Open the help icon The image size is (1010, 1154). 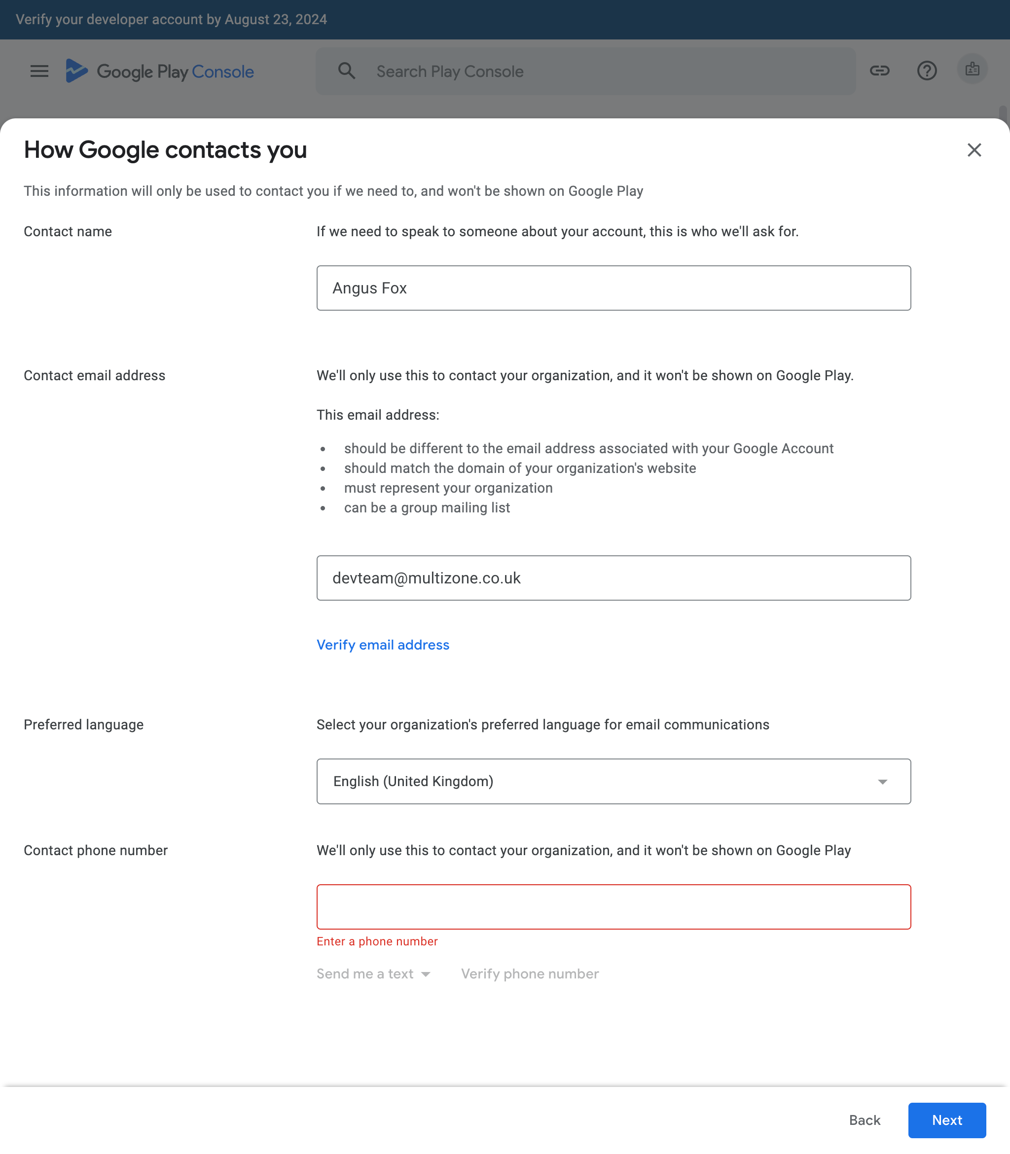(x=927, y=71)
